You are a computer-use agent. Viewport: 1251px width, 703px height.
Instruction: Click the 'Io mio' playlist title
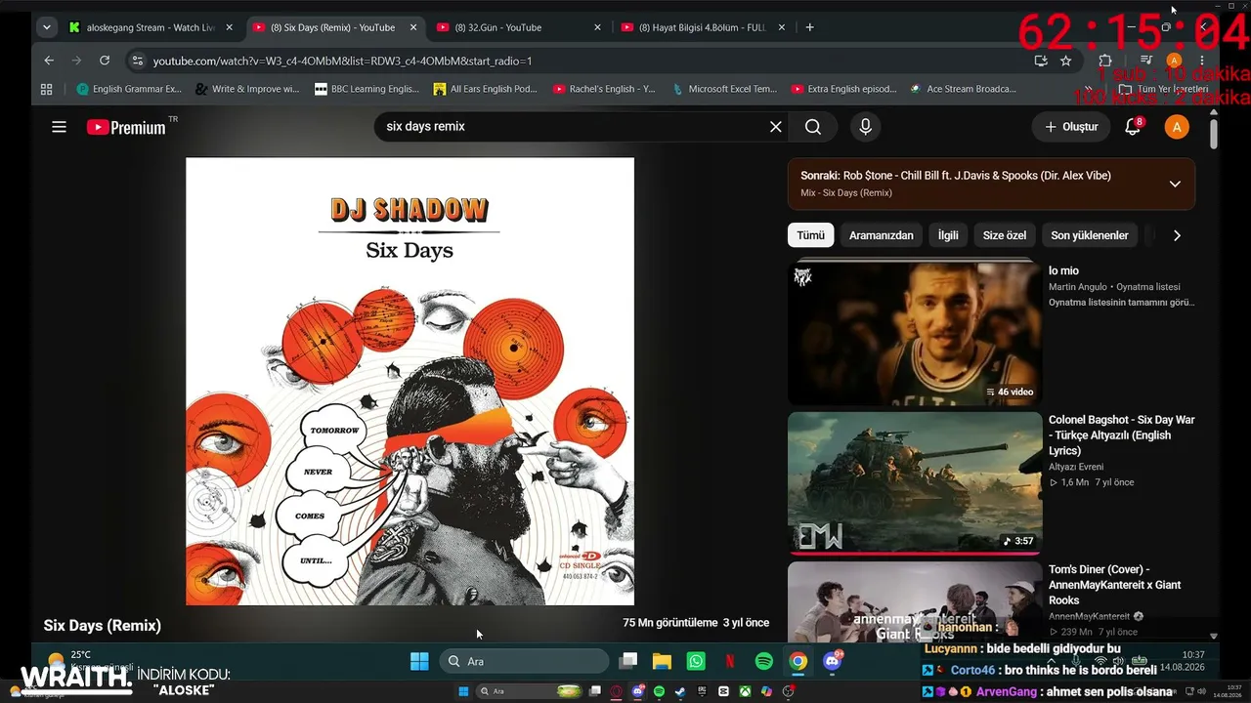coord(1063,270)
